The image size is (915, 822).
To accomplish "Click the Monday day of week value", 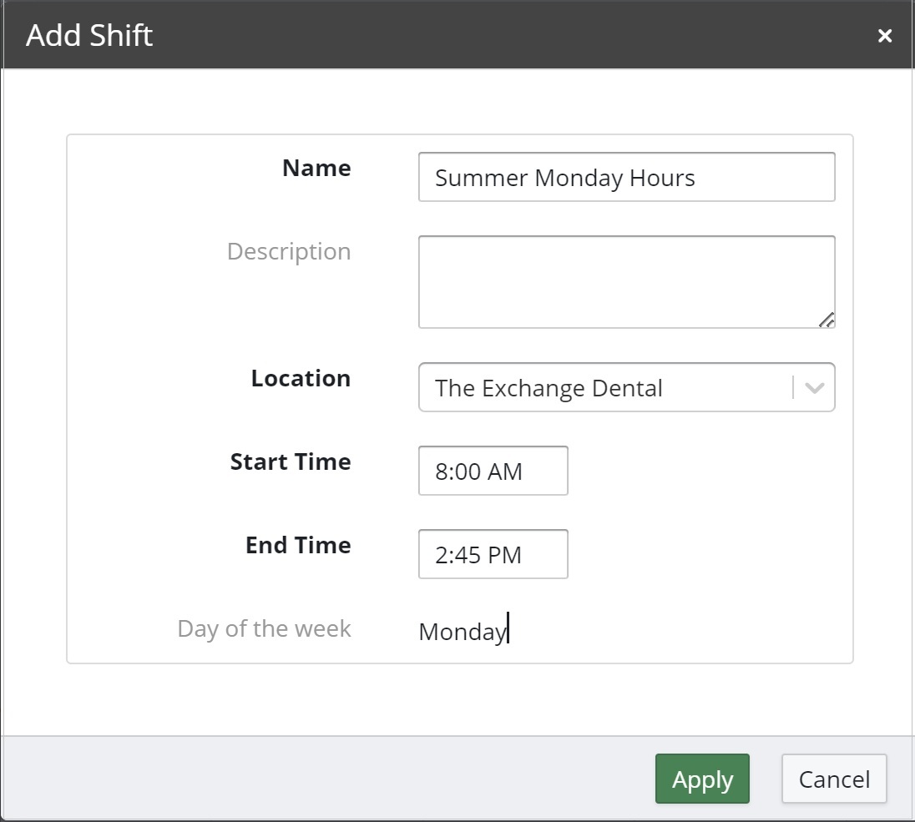I will [462, 632].
